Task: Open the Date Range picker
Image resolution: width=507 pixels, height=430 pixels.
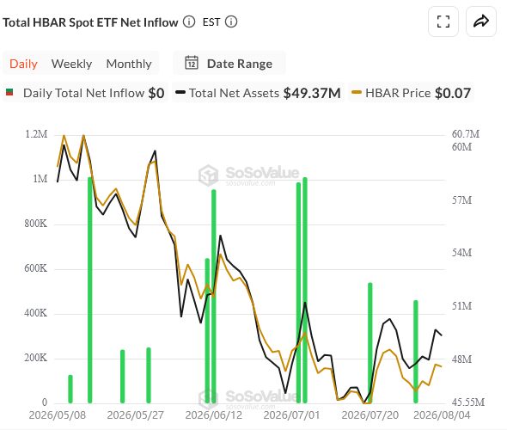Action: pyautogui.click(x=229, y=63)
